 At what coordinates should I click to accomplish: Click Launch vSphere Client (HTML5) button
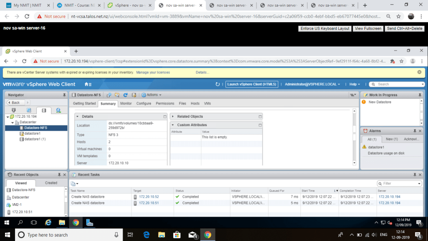pyautogui.click(x=251, y=84)
